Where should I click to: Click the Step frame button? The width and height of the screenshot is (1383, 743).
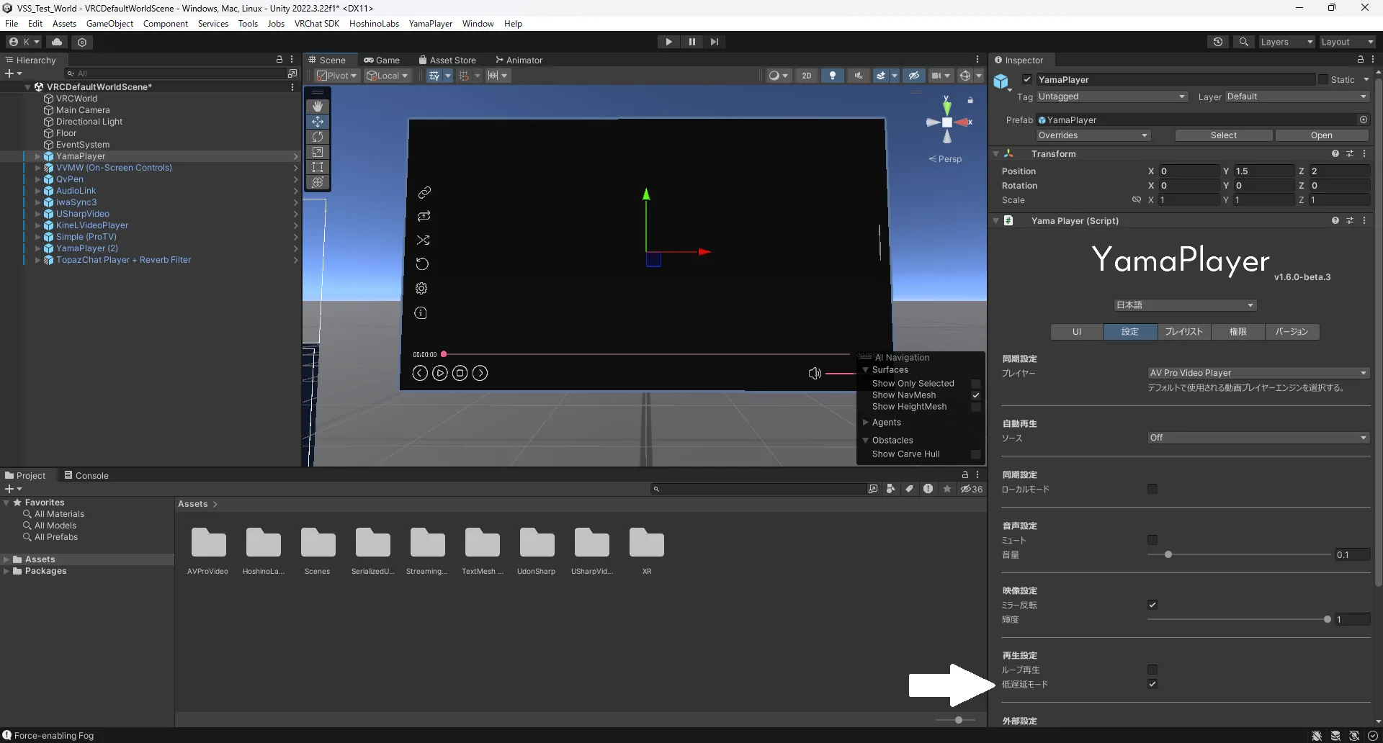(715, 42)
